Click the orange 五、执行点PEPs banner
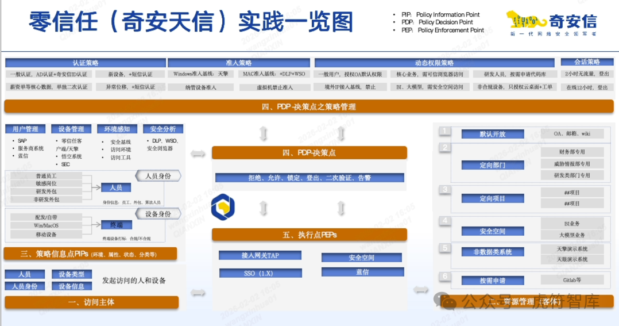 pyautogui.click(x=309, y=235)
